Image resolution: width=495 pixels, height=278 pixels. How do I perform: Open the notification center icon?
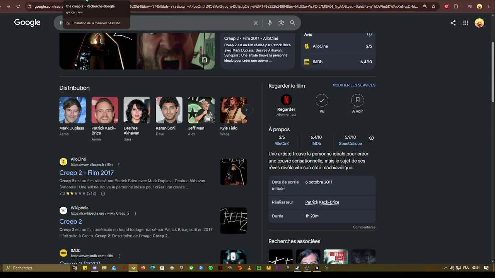[486, 268]
